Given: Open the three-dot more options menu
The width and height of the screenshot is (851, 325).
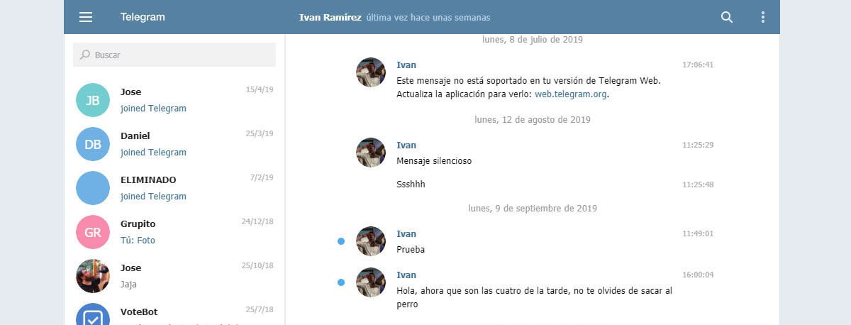Looking at the screenshot, I should tap(763, 17).
